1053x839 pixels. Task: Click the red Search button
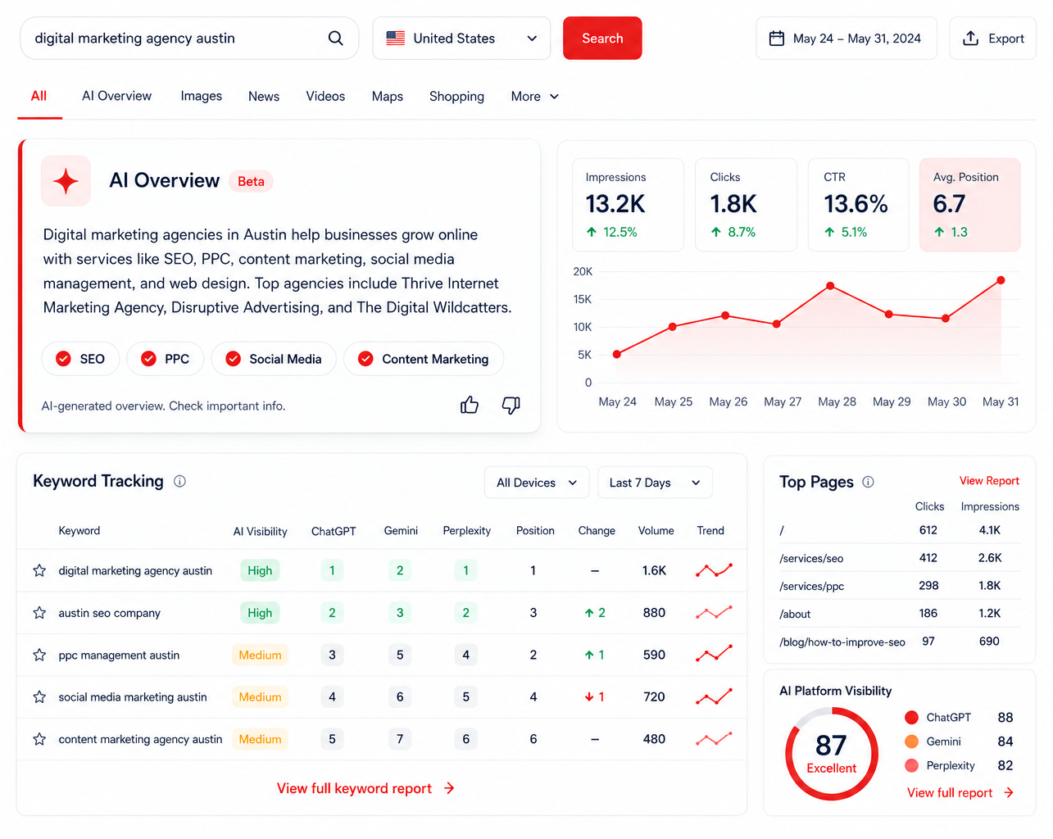pyautogui.click(x=602, y=39)
